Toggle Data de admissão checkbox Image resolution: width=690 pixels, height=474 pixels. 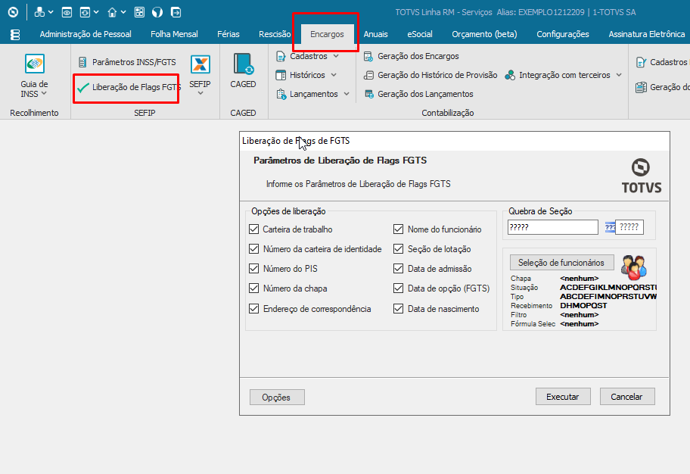(x=398, y=268)
